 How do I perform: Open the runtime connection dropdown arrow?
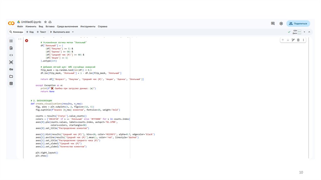pyautogui.click(x=304, y=32)
